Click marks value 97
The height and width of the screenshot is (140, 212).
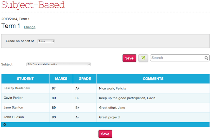[54, 88]
